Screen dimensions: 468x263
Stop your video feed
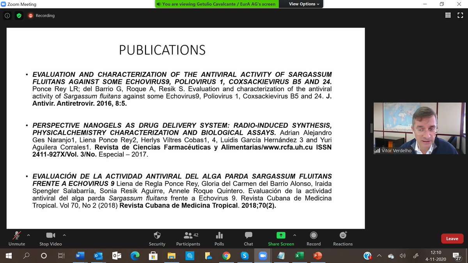tap(50, 238)
